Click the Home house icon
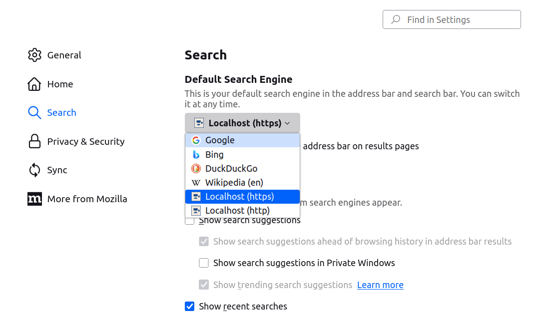The height and width of the screenshot is (329, 533). [34, 84]
